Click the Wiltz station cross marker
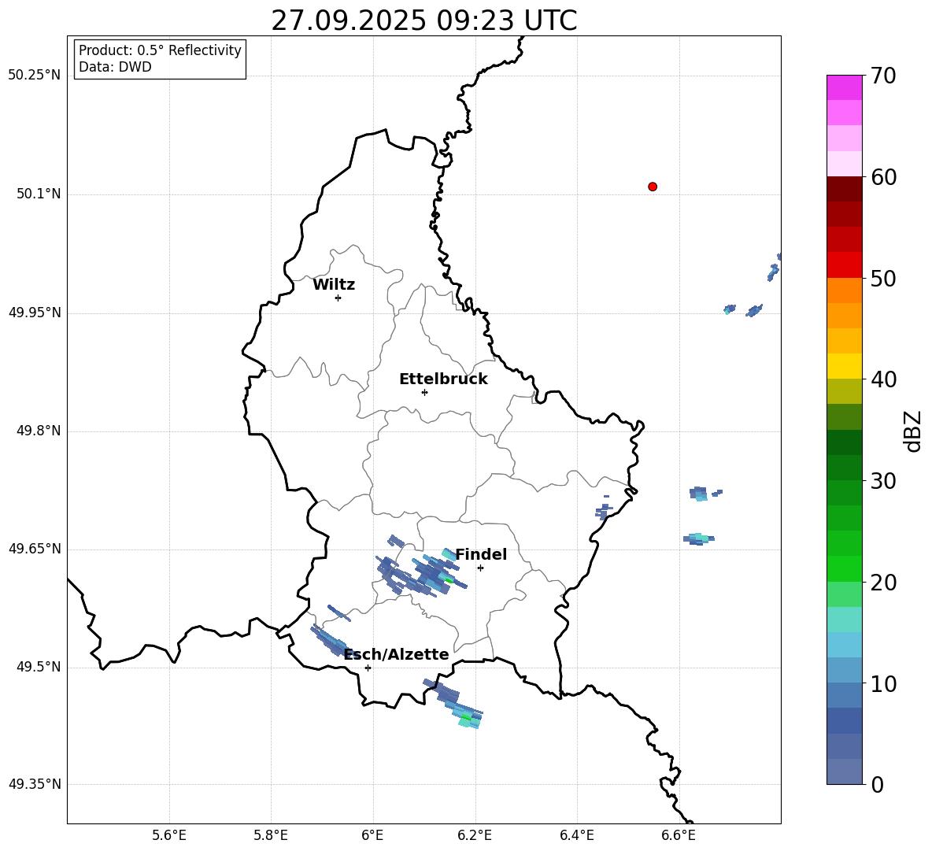This screenshot has width=932, height=851. (338, 298)
